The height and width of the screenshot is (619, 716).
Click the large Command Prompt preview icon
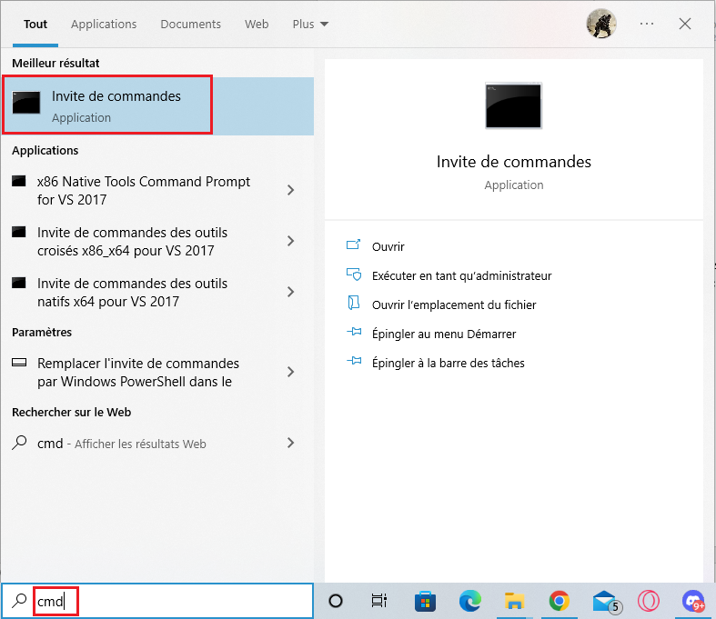coord(514,105)
